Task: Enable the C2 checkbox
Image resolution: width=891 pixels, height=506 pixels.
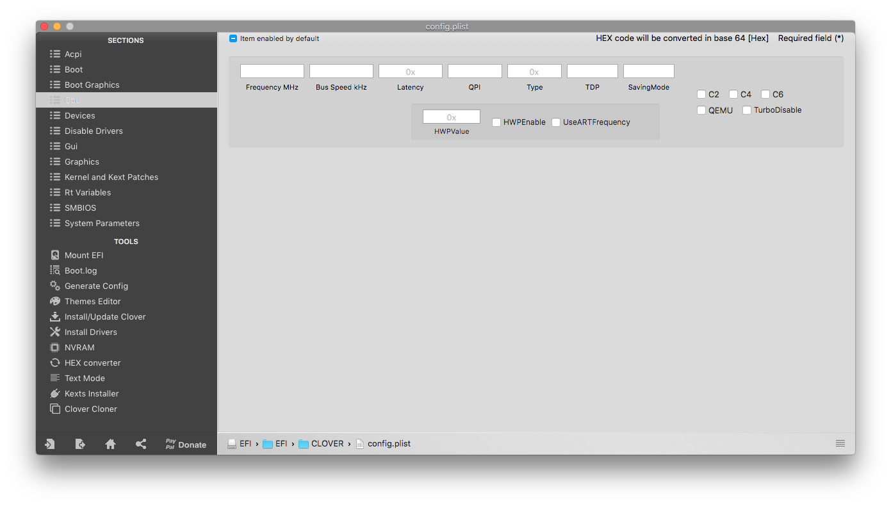Action: pos(701,94)
